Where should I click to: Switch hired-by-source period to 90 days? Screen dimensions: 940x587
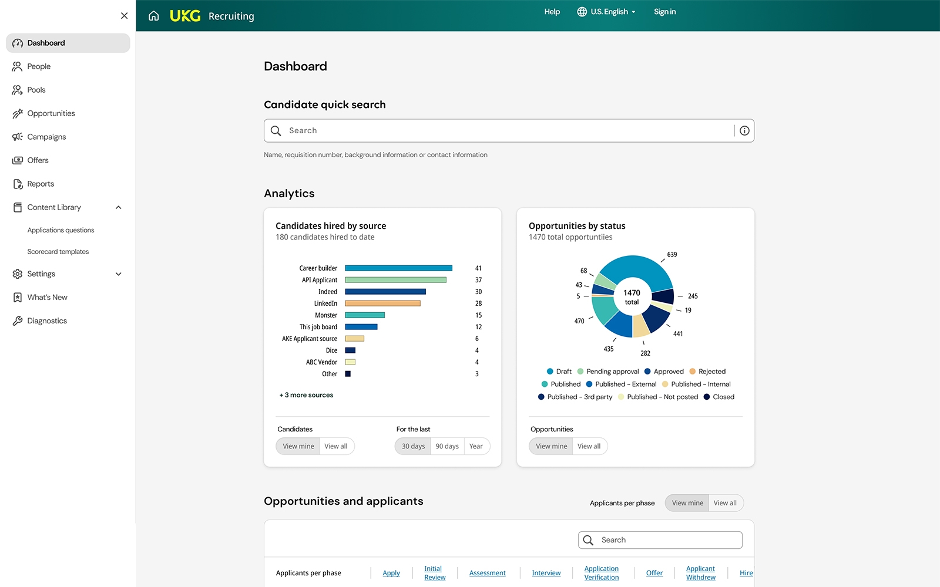(447, 446)
